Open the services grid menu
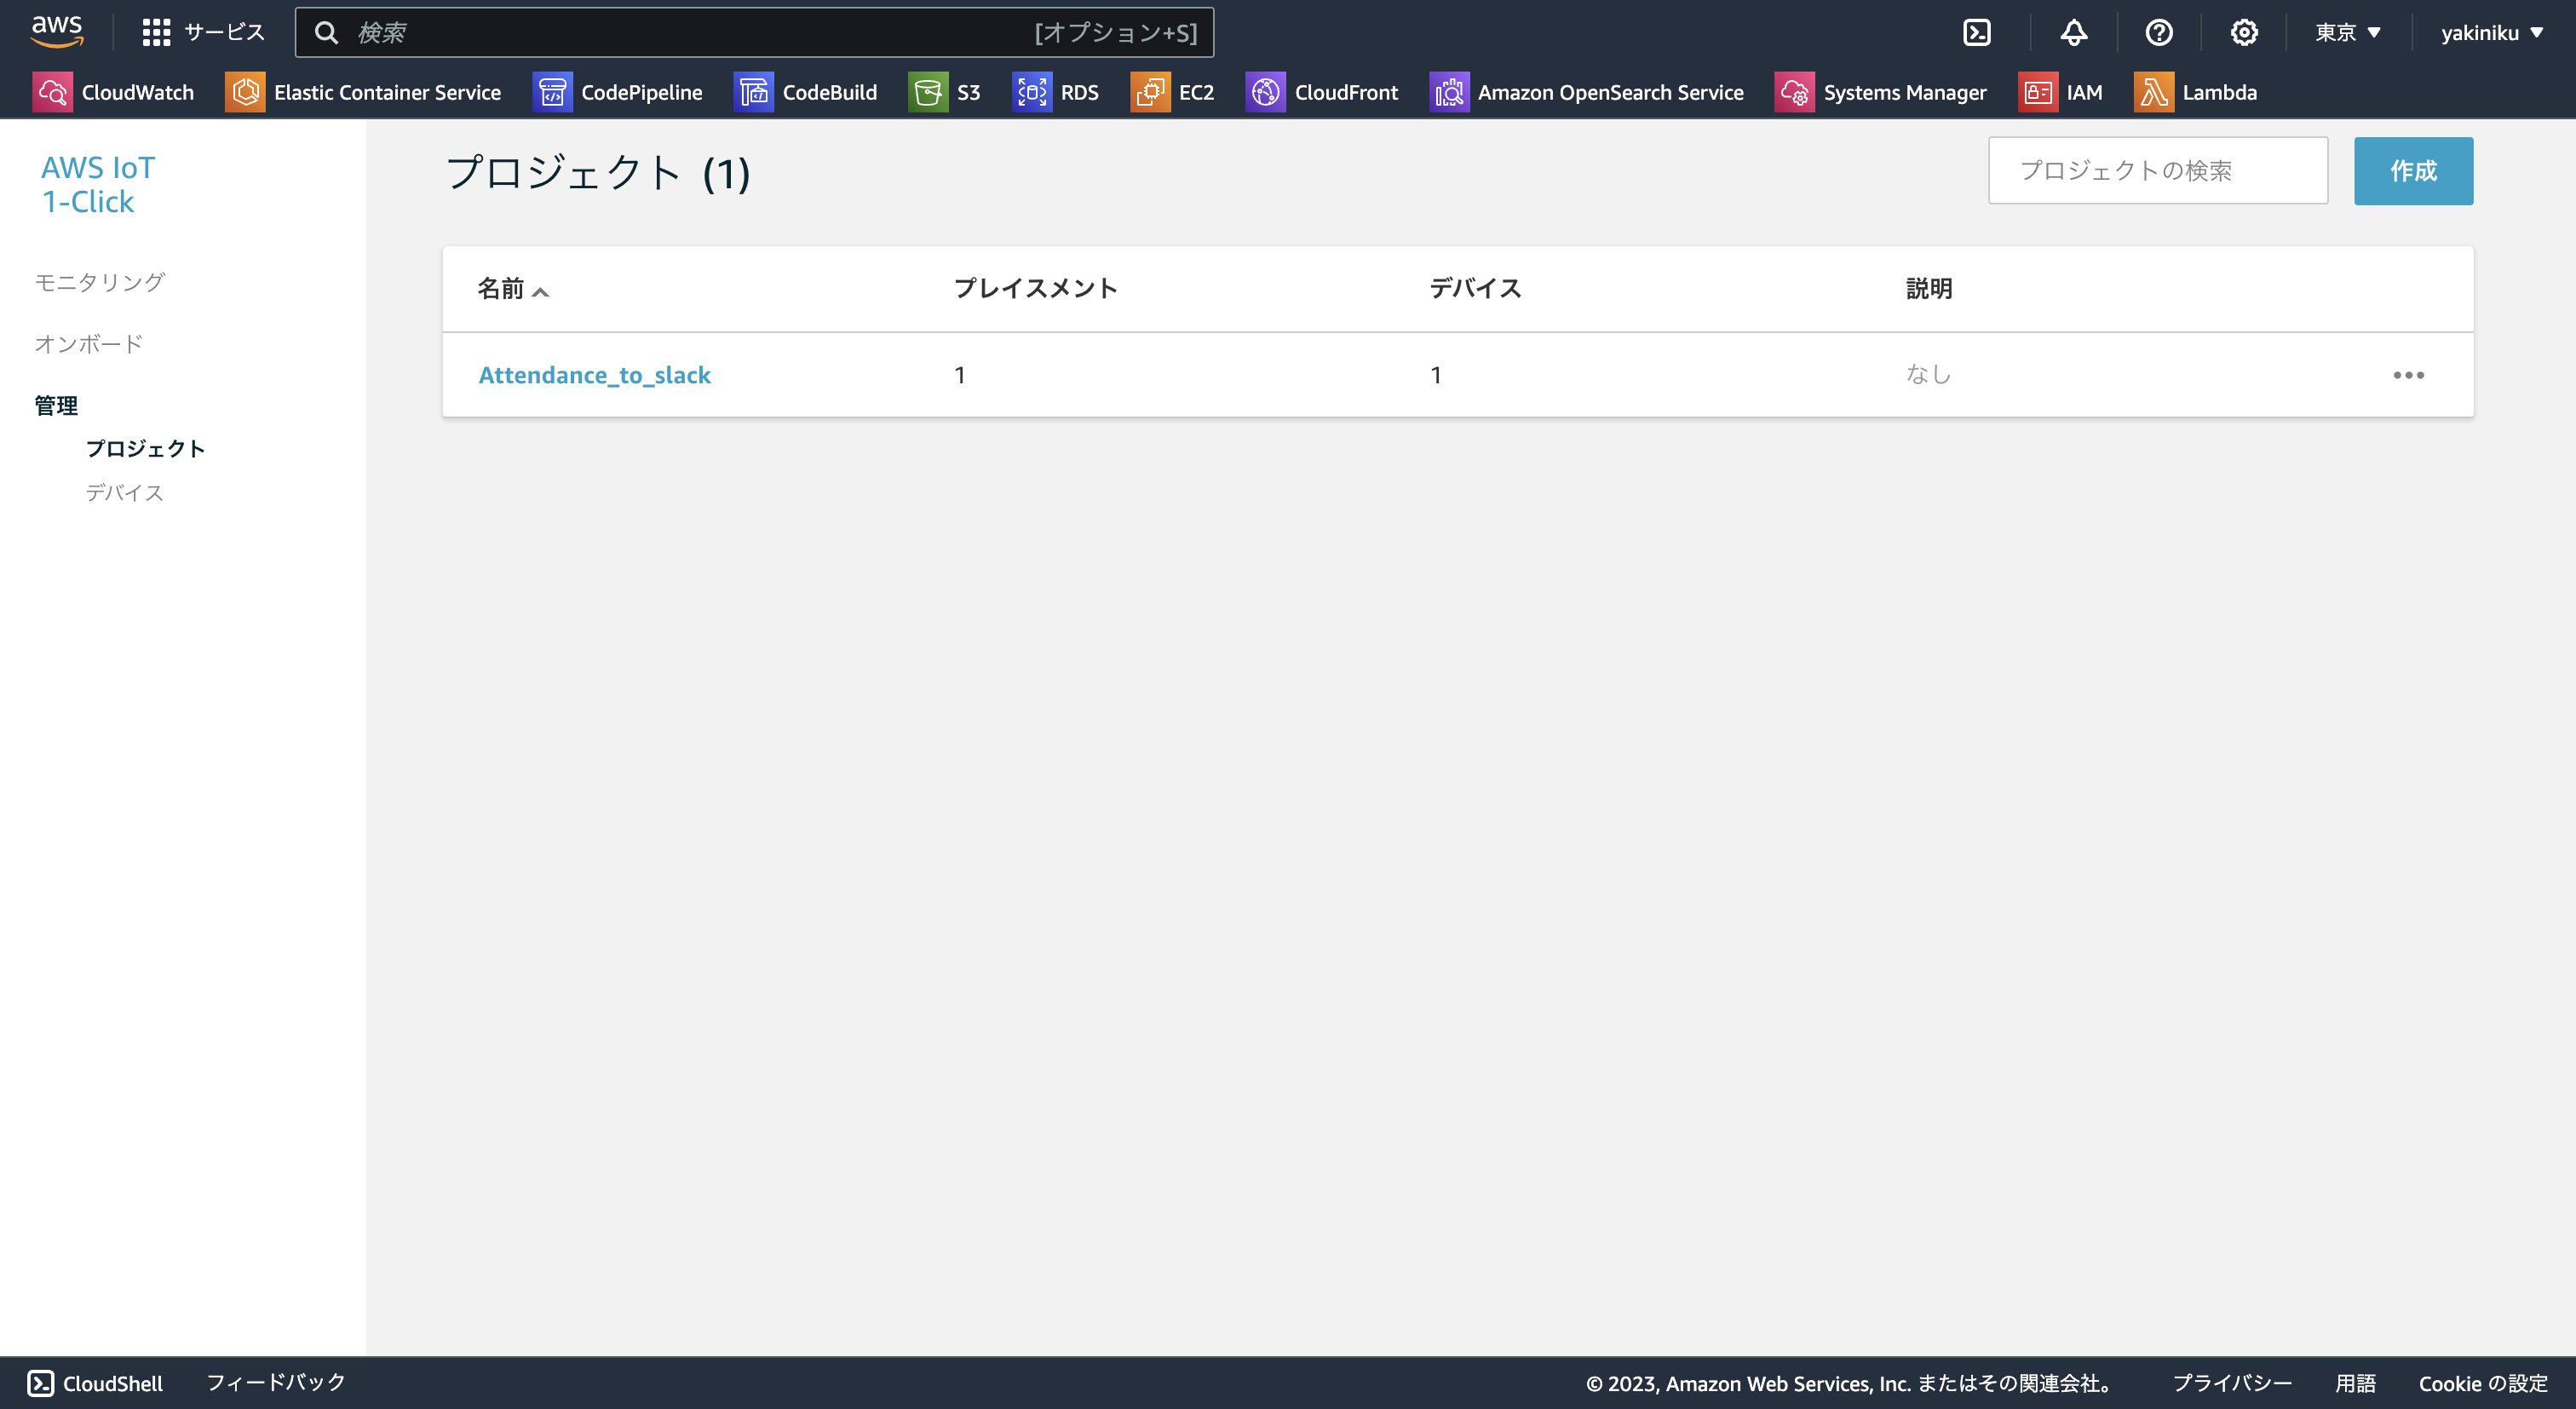Viewport: 2576px width, 1409px height. (156, 32)
